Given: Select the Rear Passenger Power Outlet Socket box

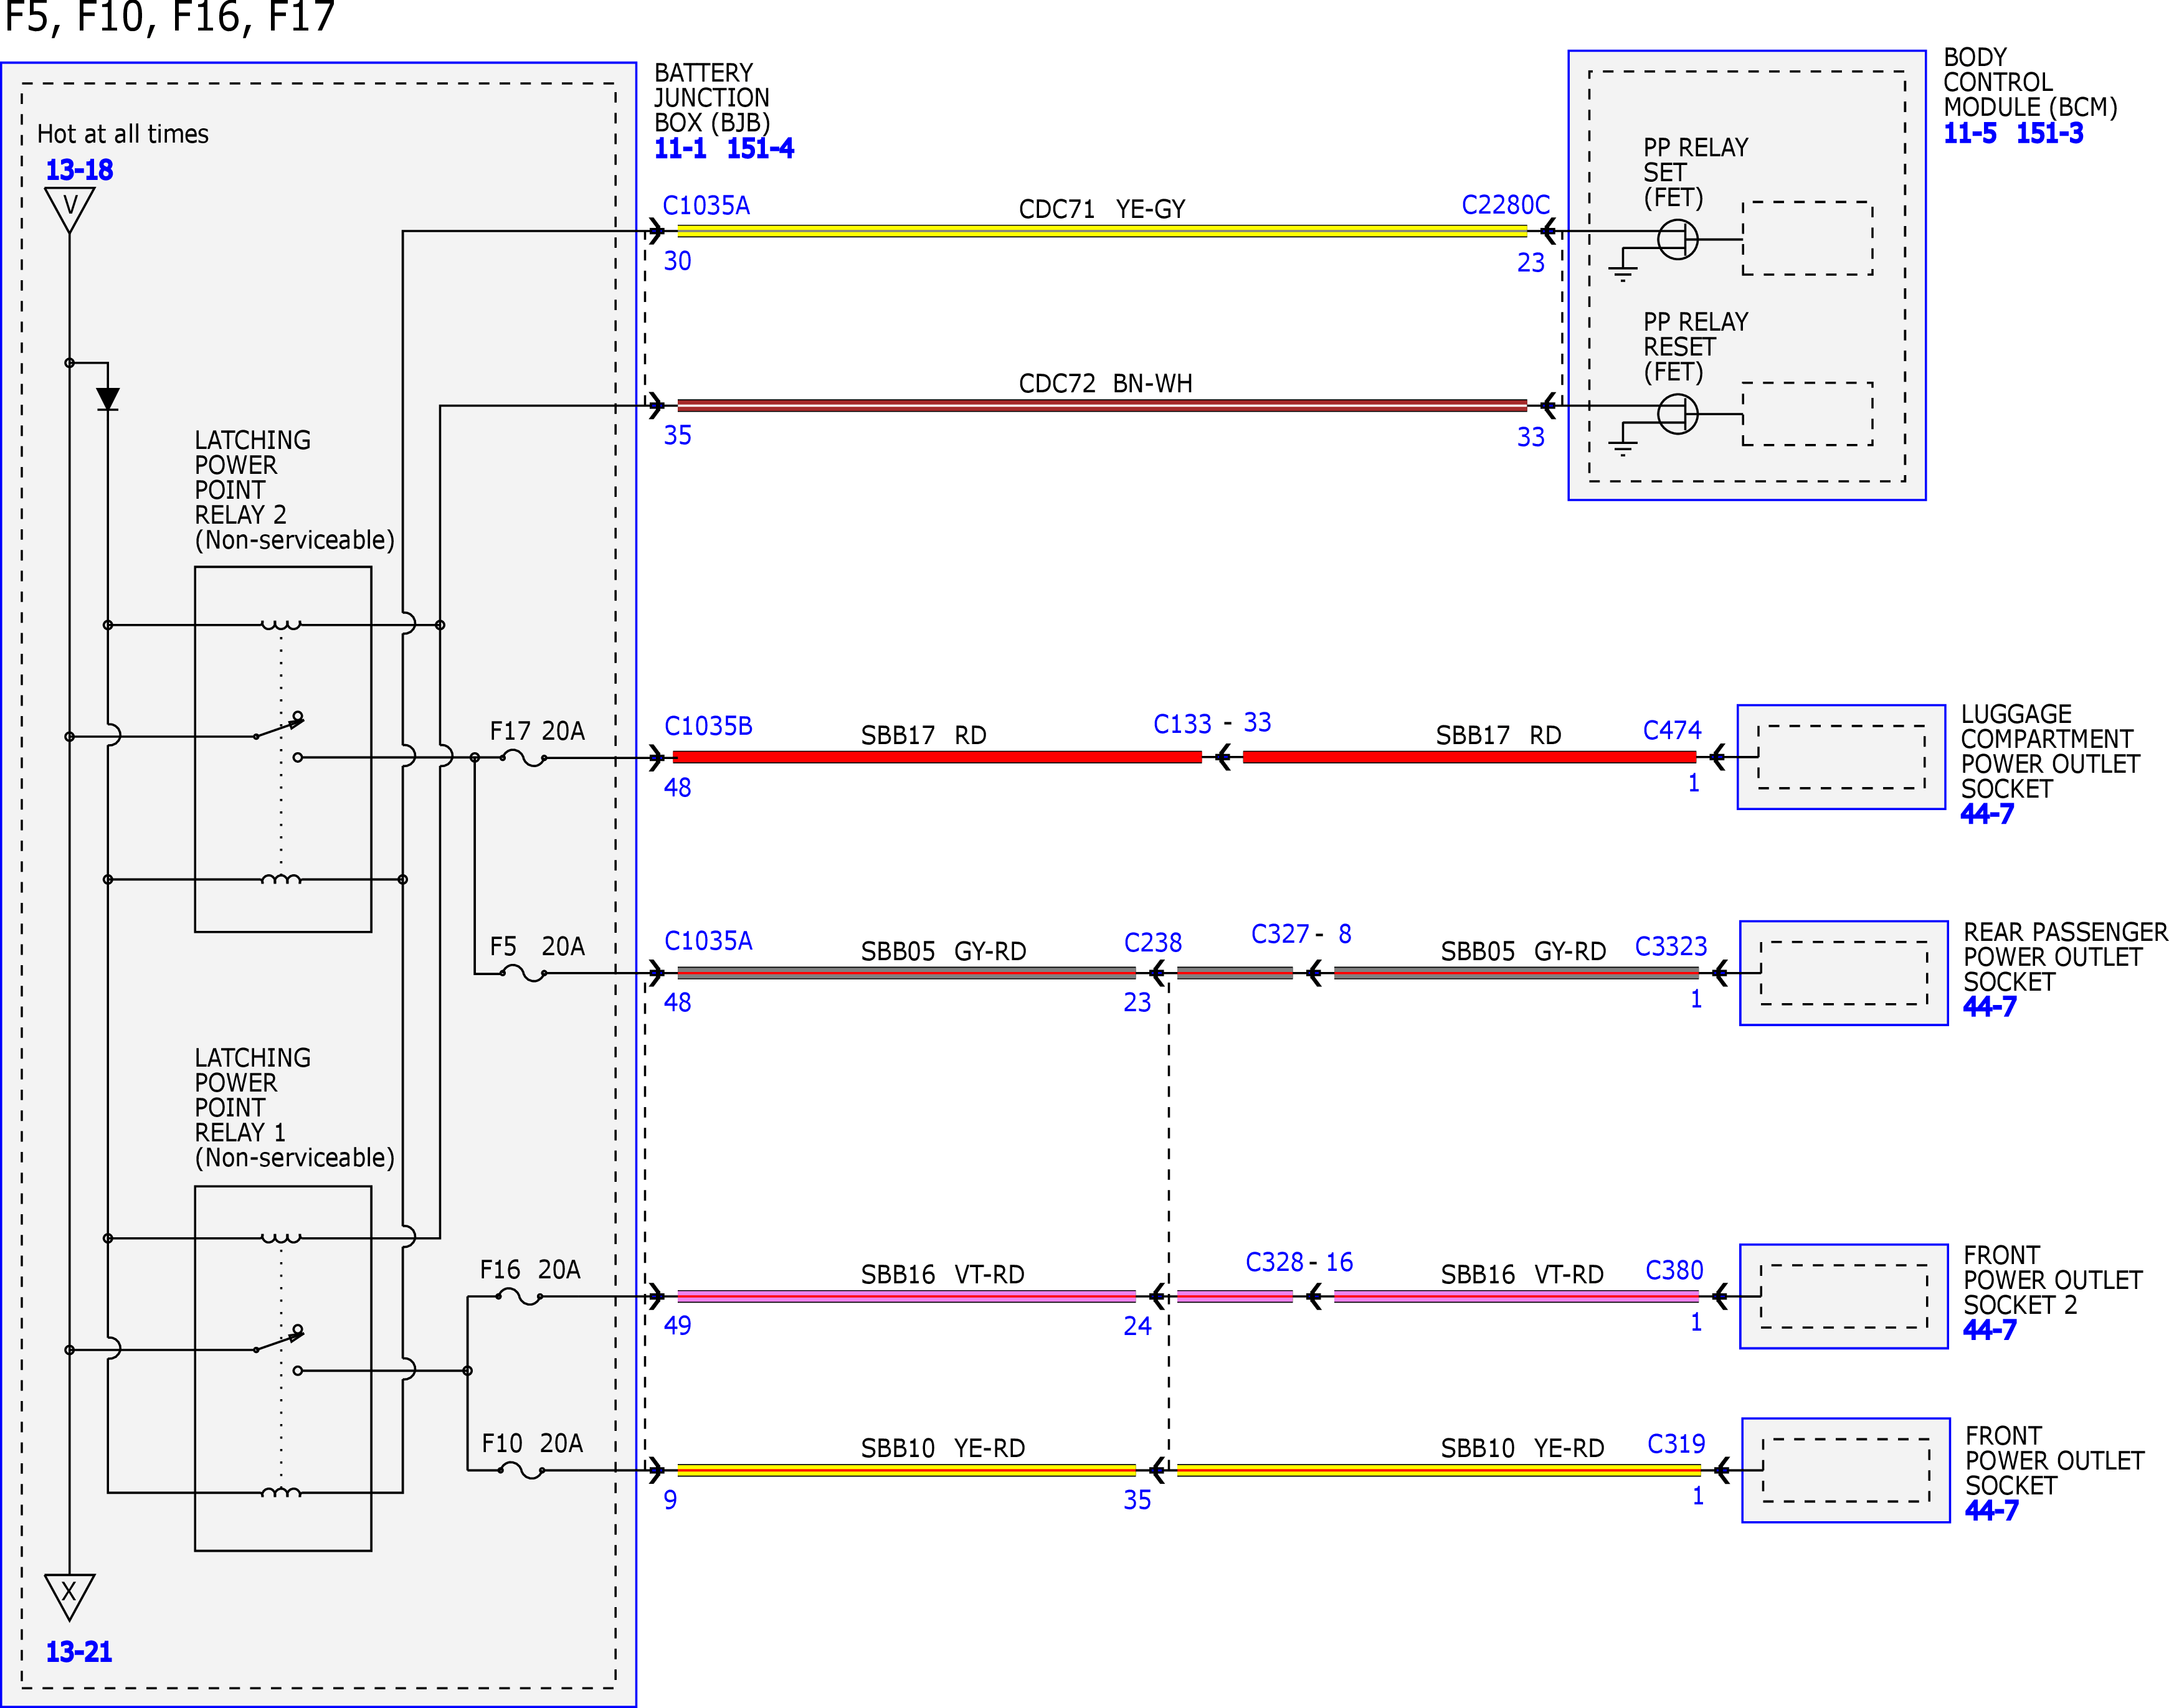Looking at the screenshot, I should (x=1844, y=973).
